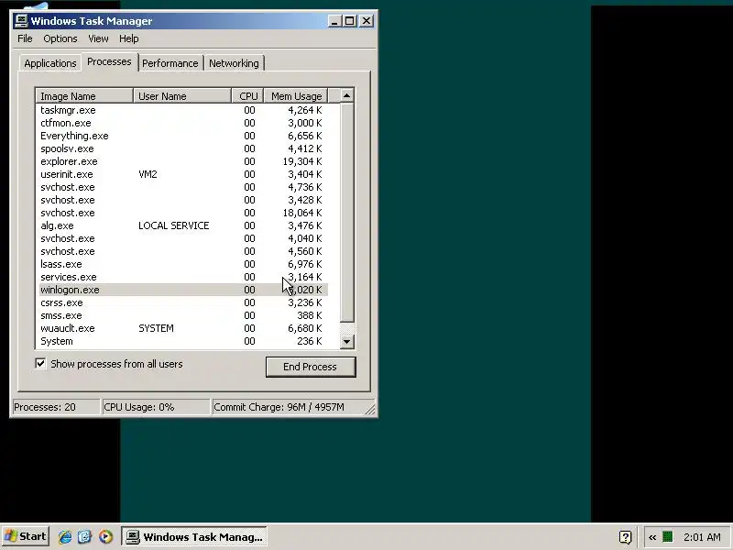Select the Processes tab

(109, 61)
